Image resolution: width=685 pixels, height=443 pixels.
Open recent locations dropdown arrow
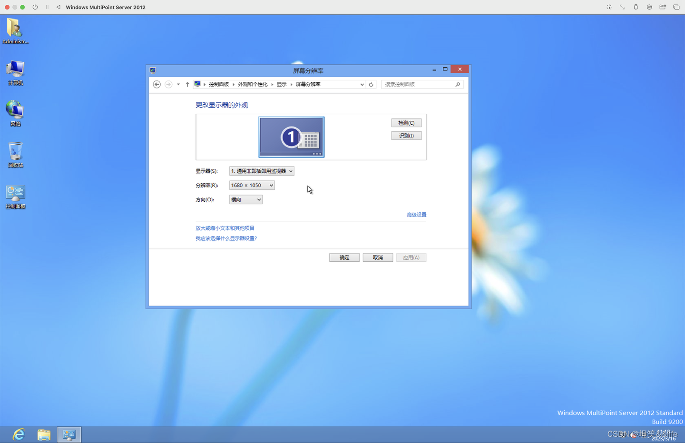[178, 84]
